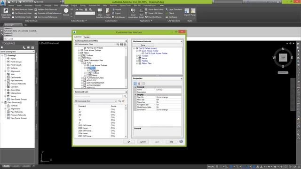Click Styles Import icon
The height and width of the screenshot is (169, 301).
[187, 12]
